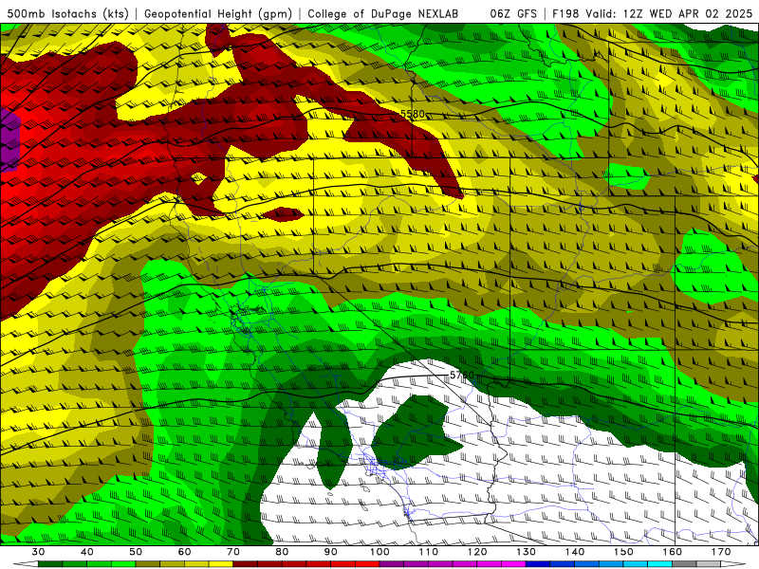Click the 100 value on the color scale

click(x=379, y=552)
